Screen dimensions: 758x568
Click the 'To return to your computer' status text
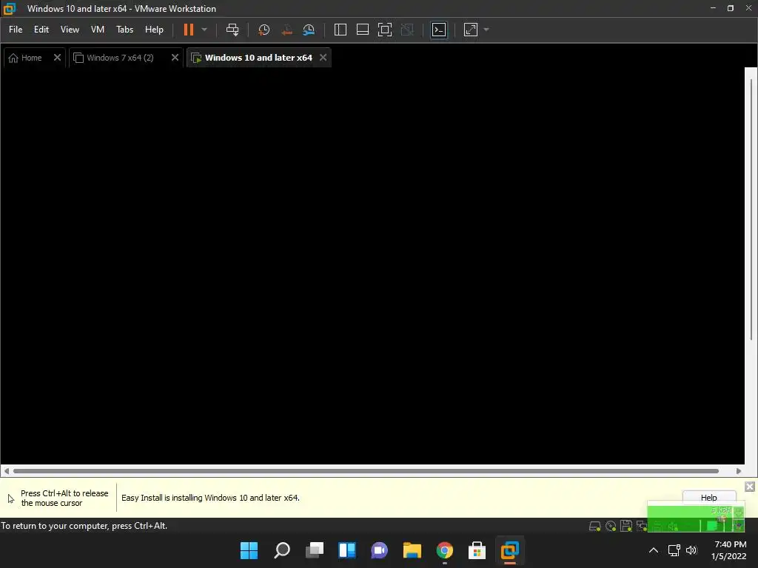84,526
